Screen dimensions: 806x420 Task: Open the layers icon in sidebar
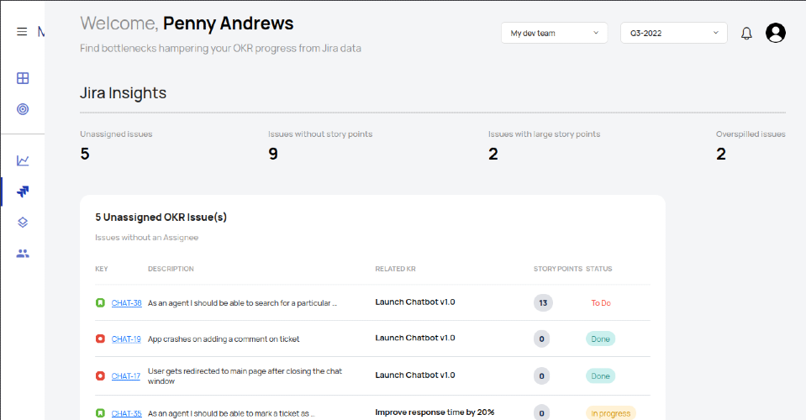(x=23, y=223)
